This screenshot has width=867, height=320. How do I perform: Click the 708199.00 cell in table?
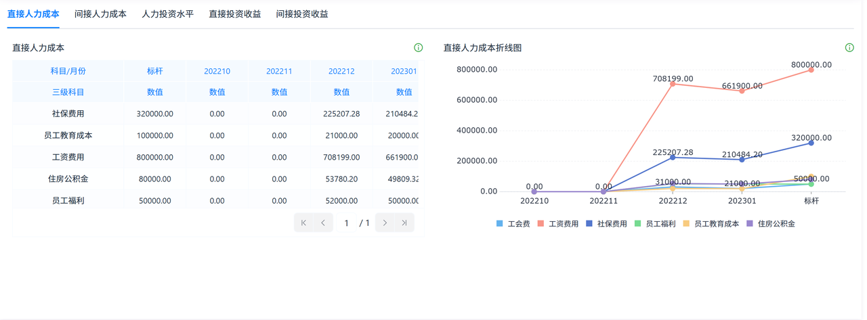click(x=341, y=157)
